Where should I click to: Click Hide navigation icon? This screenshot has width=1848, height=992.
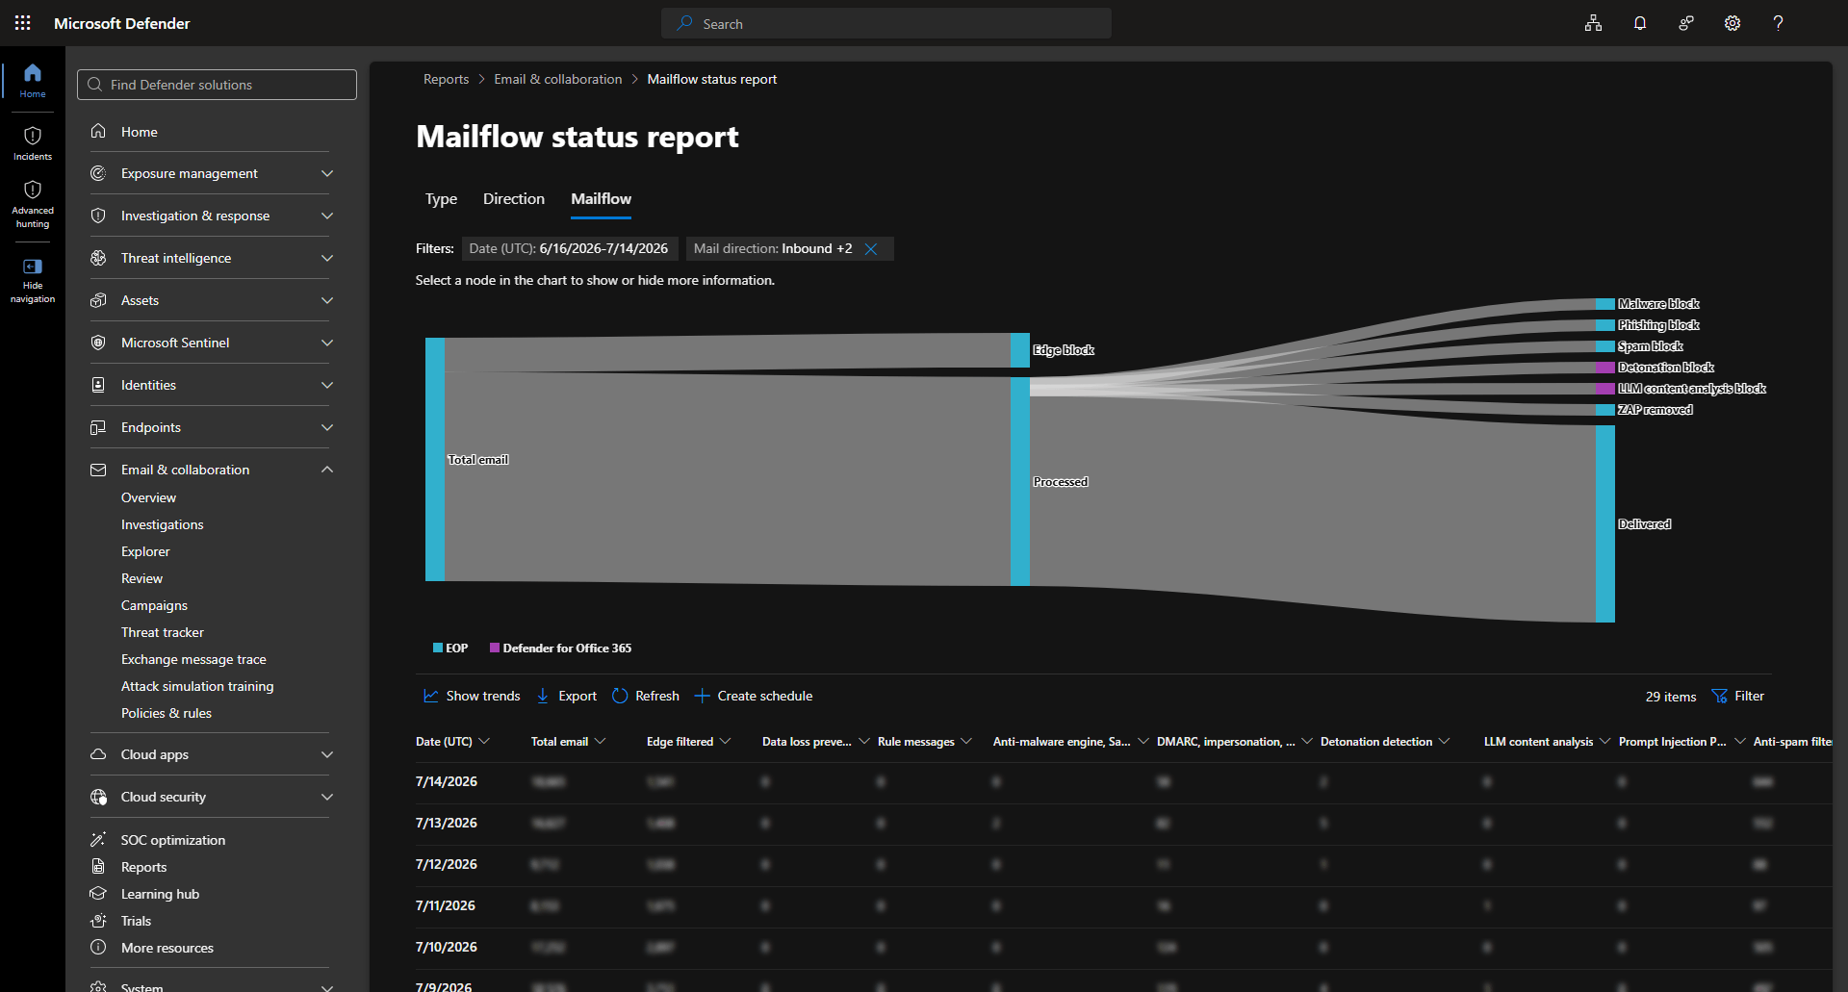point(33,267)
